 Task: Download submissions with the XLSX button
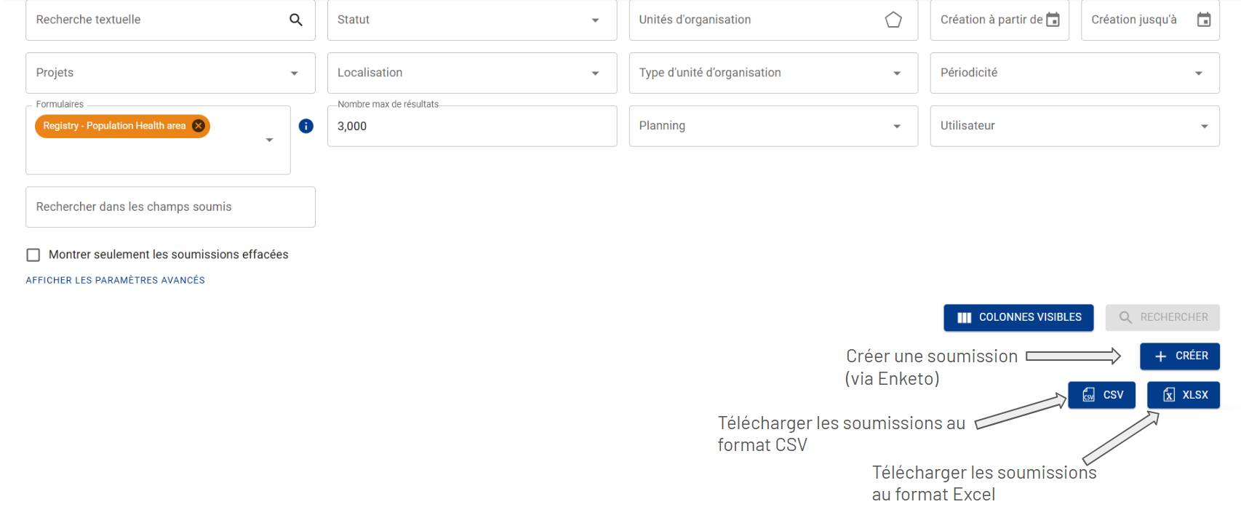point(1184,395)
